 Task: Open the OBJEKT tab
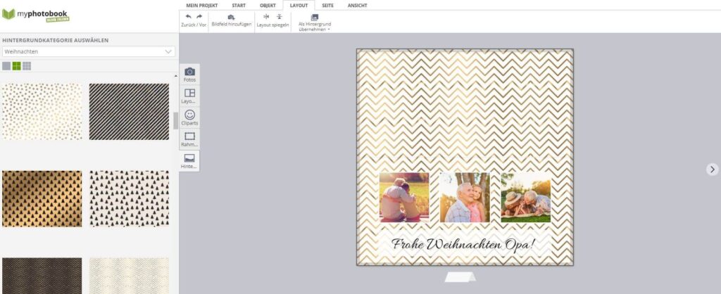point(268,6)
